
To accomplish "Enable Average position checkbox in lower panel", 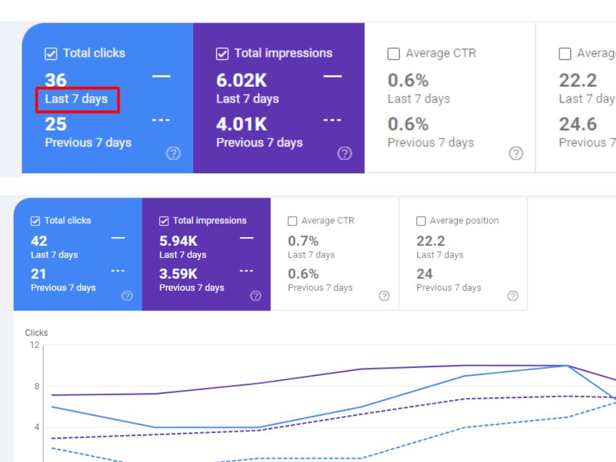I will pos(421,221).
